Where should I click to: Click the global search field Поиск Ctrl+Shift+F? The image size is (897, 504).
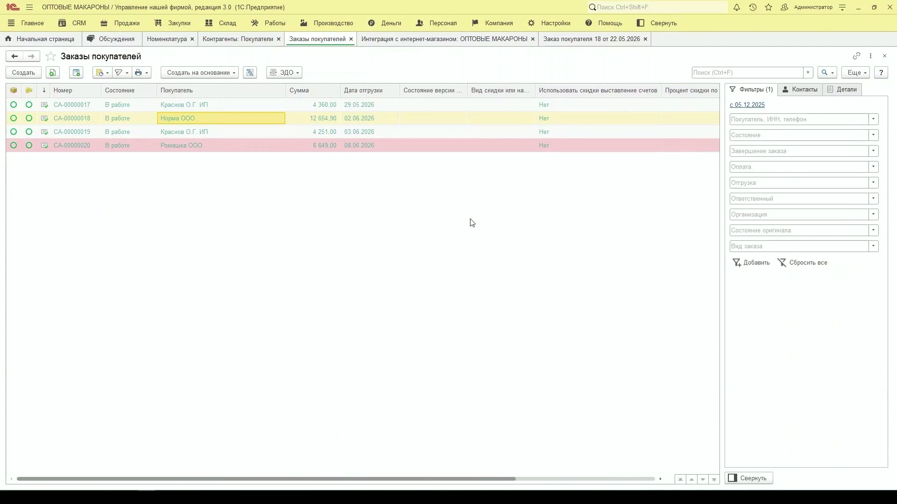[658, 7]
